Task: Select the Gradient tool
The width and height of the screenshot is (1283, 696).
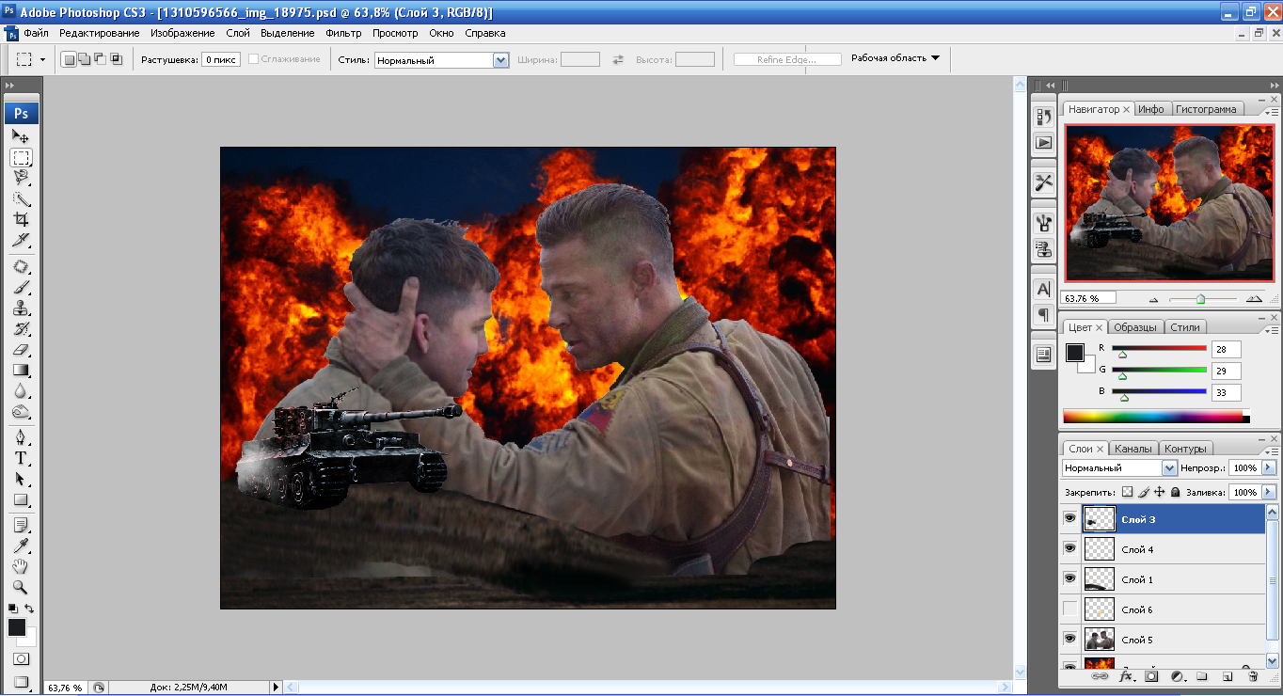Action: coord(21,371)
